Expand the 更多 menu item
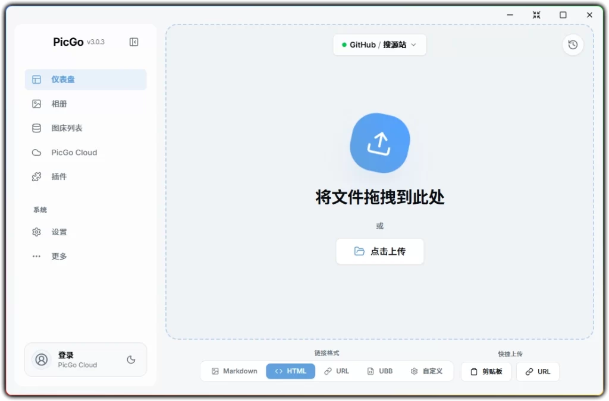The width and height of the screenshot is (609, 401). coord(86,257)
